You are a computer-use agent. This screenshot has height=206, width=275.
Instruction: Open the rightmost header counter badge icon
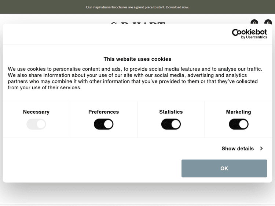tap(268, 22)
